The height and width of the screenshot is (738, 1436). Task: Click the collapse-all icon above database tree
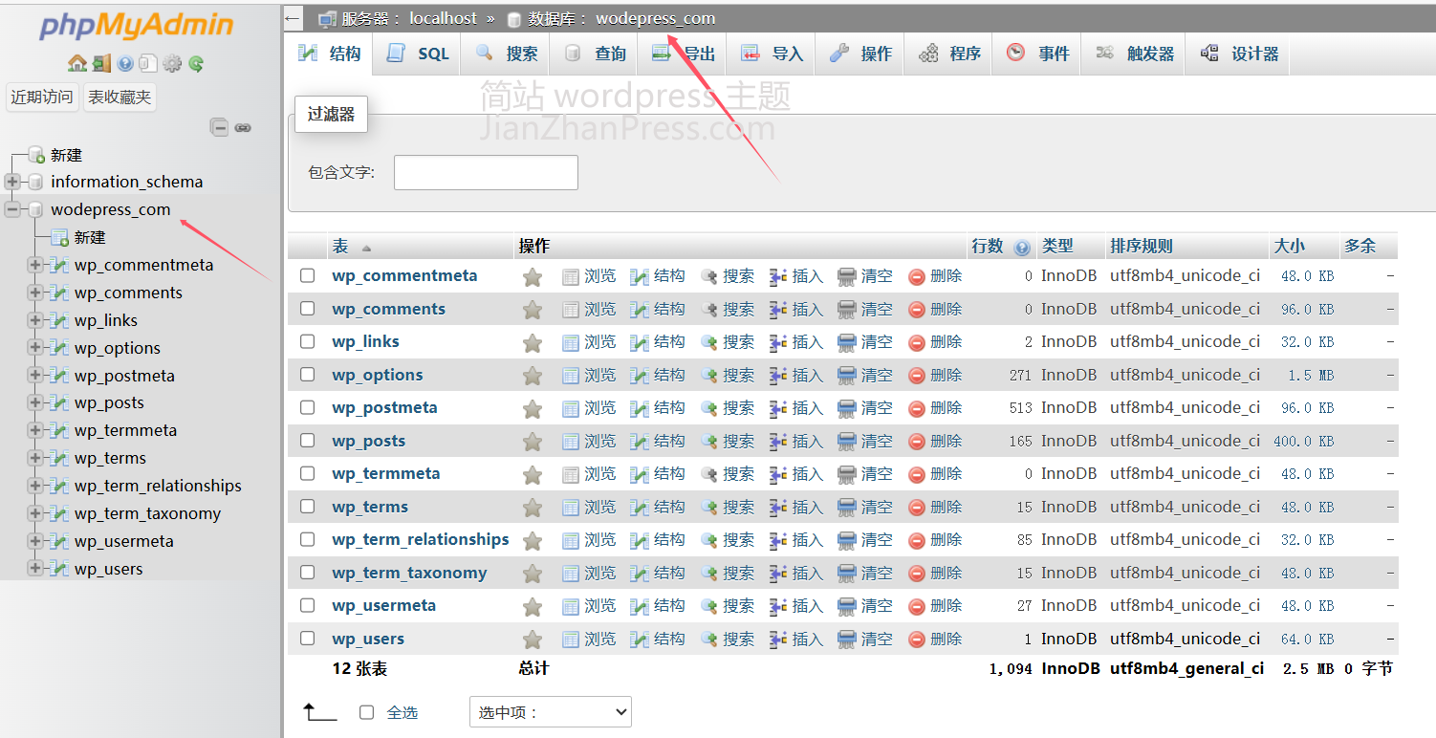[220, 127]
